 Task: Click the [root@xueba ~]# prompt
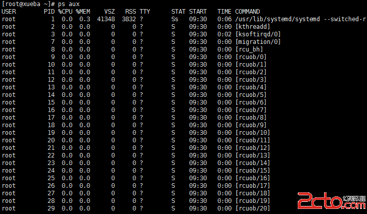click(x=28, y=4)
